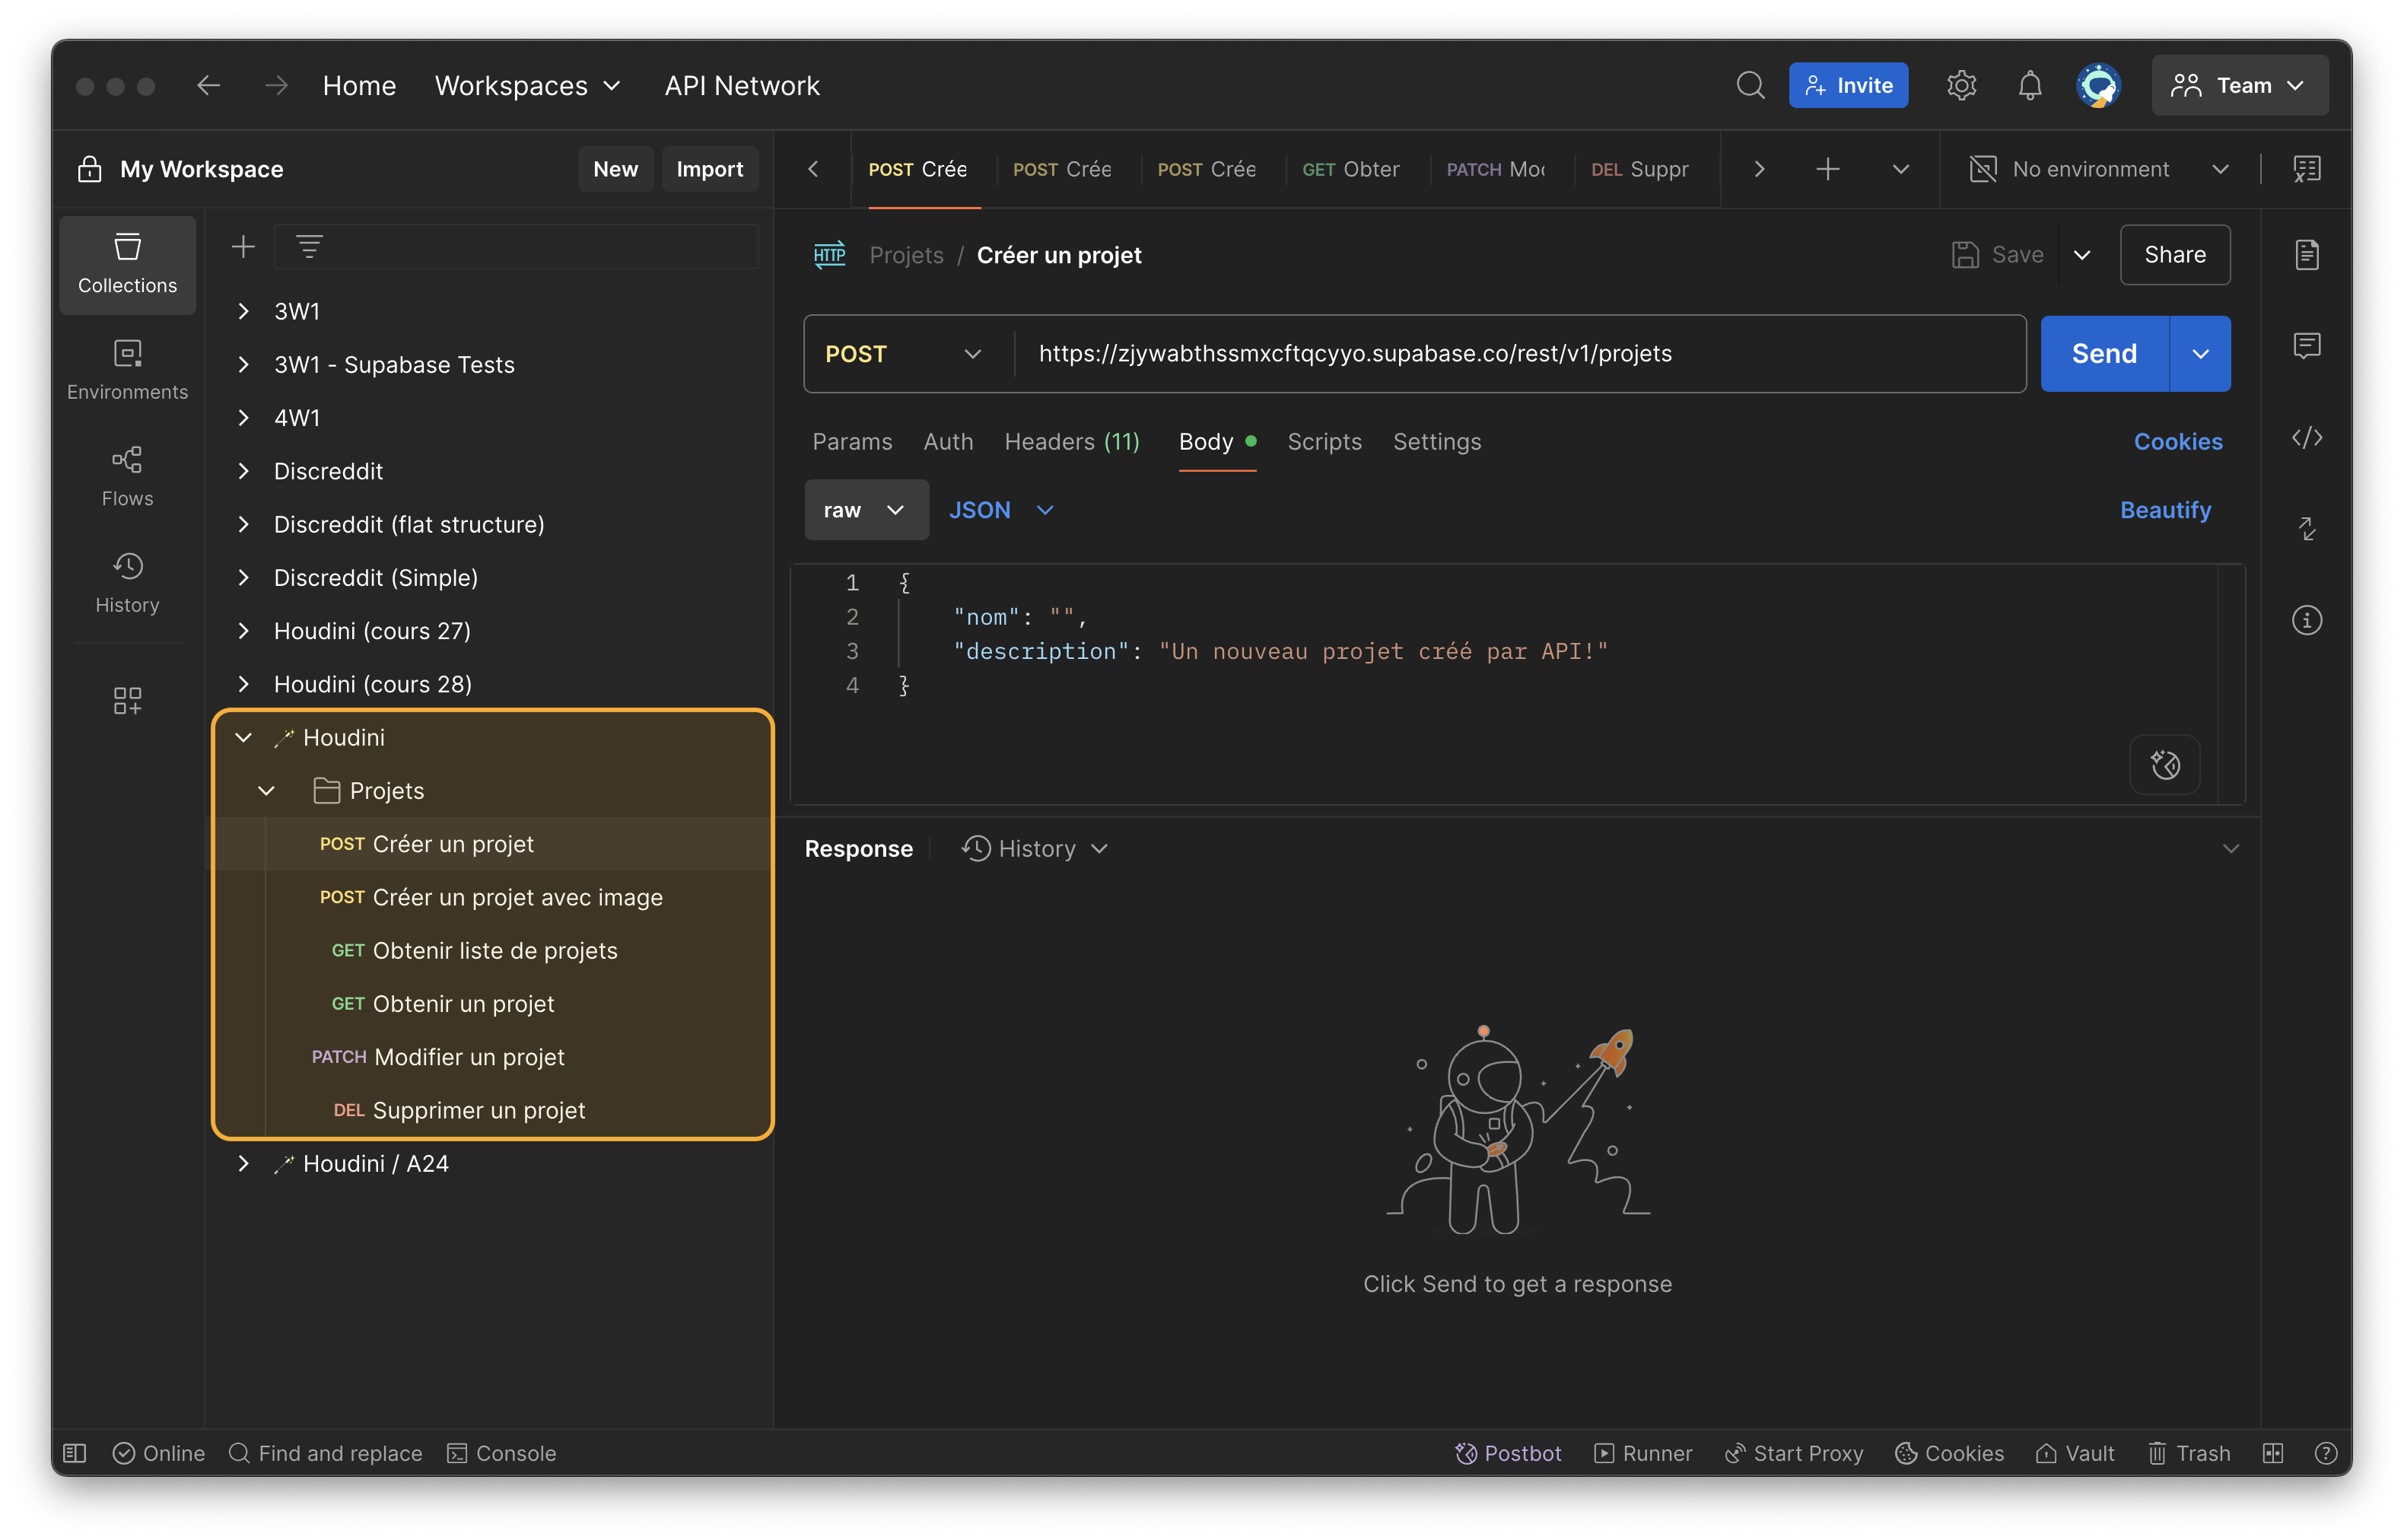The height and width of the screenshot is (1540, 2404).
Task: Click the Send button
Action: (x=2104, y=354)
